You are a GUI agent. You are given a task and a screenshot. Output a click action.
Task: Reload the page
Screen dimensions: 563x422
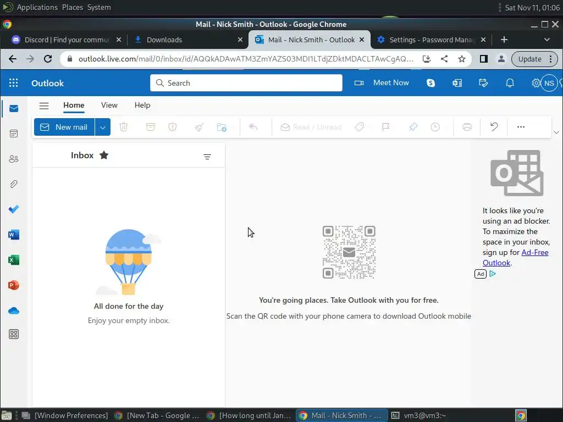[x=48, y=59]
